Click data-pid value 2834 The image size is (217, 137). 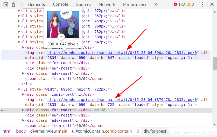pos(52,58)
